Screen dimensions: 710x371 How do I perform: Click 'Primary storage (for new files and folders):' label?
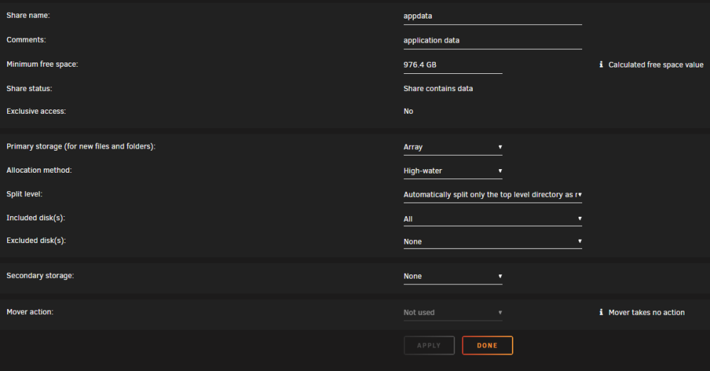(81, 146)
